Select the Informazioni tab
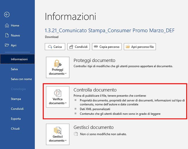188x149 pixels. pyautogui.click(x=17, y=59)
